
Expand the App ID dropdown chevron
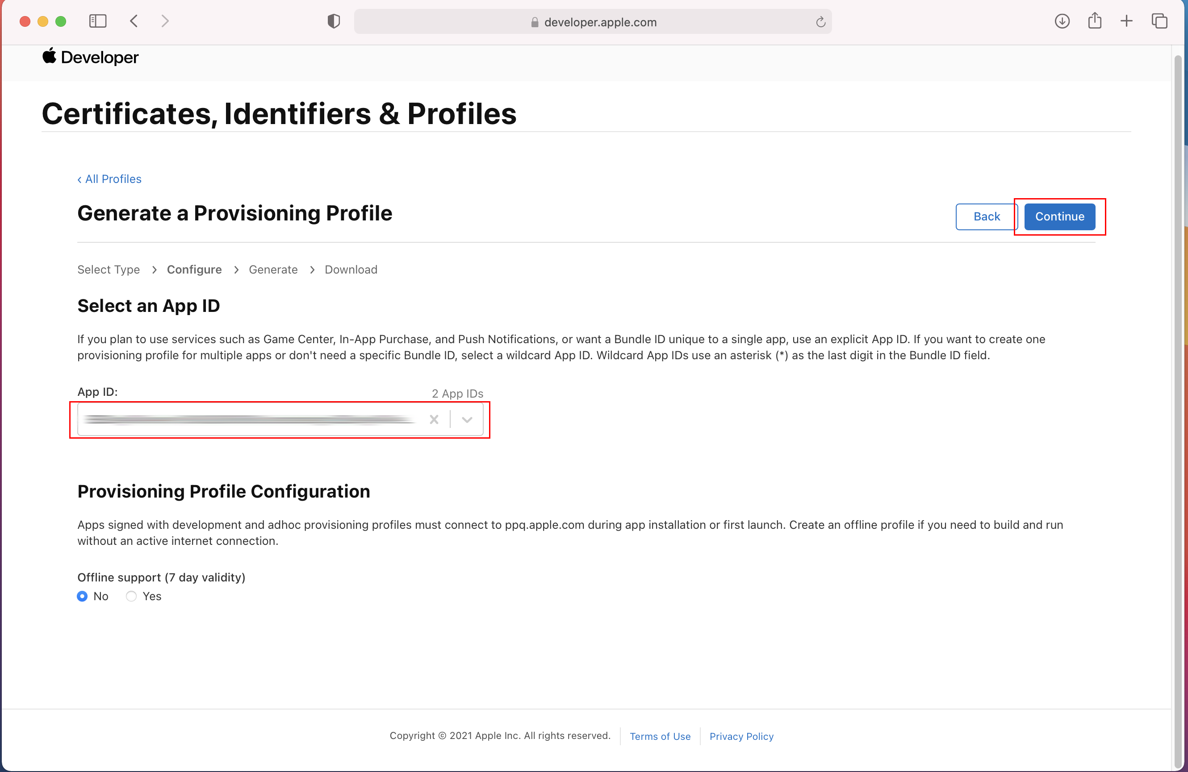tap(467, 419)
